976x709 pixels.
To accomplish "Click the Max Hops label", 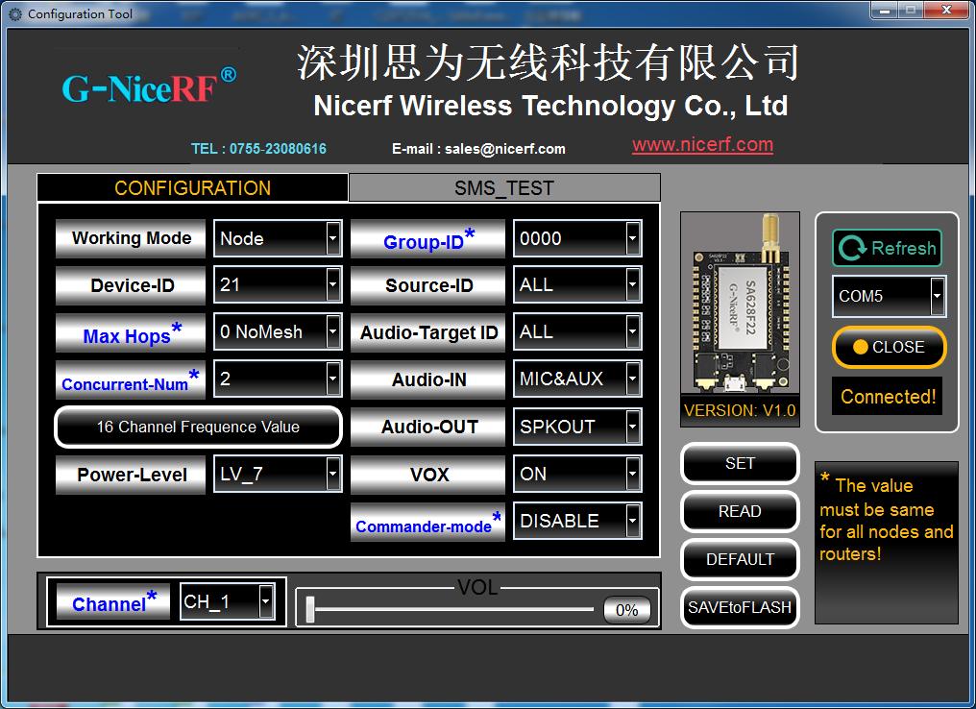I will 131,332.
